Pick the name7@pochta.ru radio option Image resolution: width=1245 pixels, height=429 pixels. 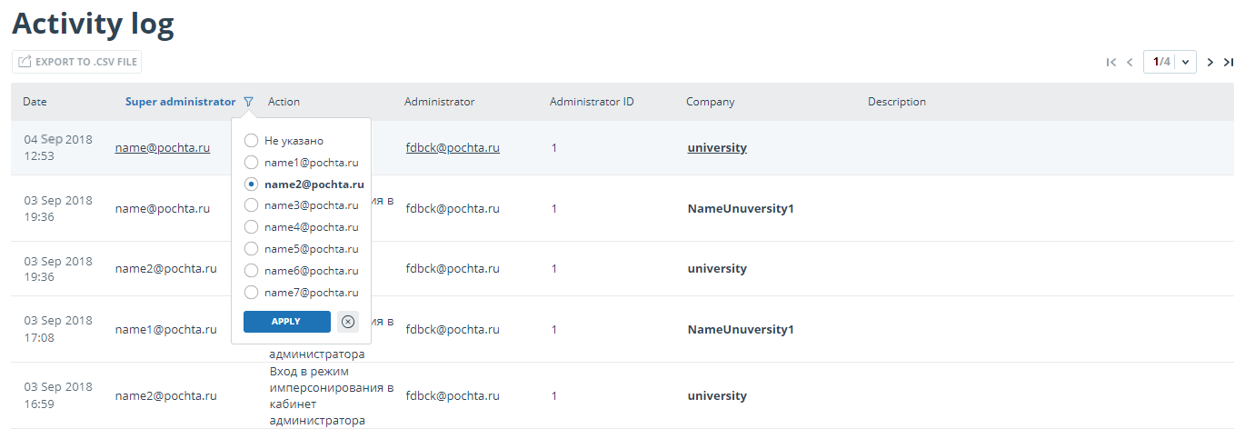coord(252,293)
